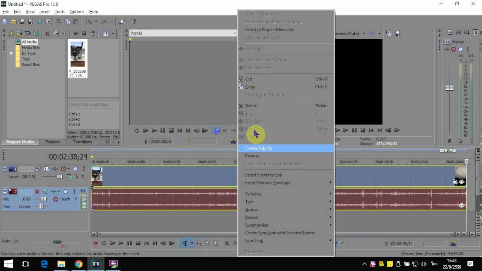Image resolution: width=482 pixels, height=271 pixels.
Task: Toggle Master bus Mute button
Action: click(461, 49)
